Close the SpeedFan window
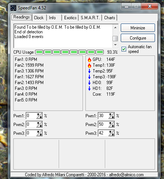This screenshot has width=164, height=179. (150, 7)
